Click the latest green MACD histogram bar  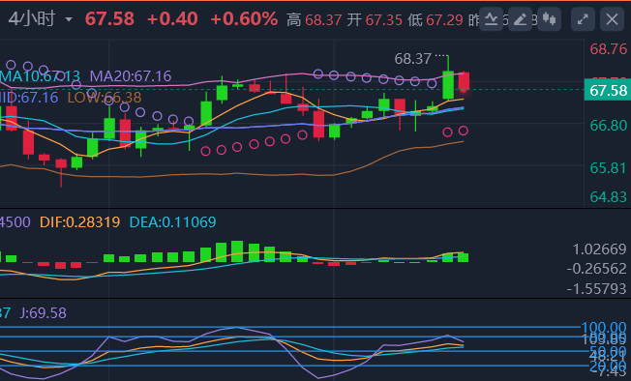pyautogui.click(x=464, y=257)
